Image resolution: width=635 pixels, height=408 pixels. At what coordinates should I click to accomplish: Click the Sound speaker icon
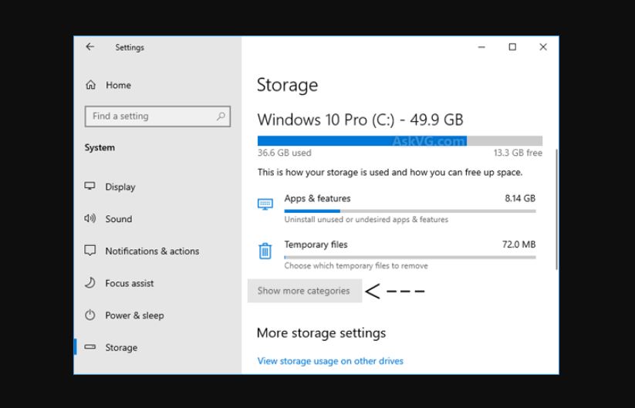click(x=90, y=218)
